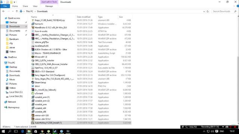Viewport: 239px width, 134px height.
Task: Open Edge browser from taskbar
Action: pos(22,131)
